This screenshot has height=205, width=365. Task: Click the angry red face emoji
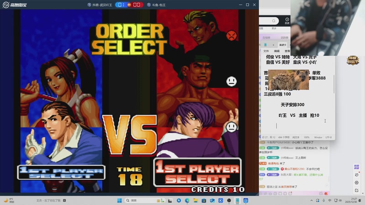pos(231,36)
